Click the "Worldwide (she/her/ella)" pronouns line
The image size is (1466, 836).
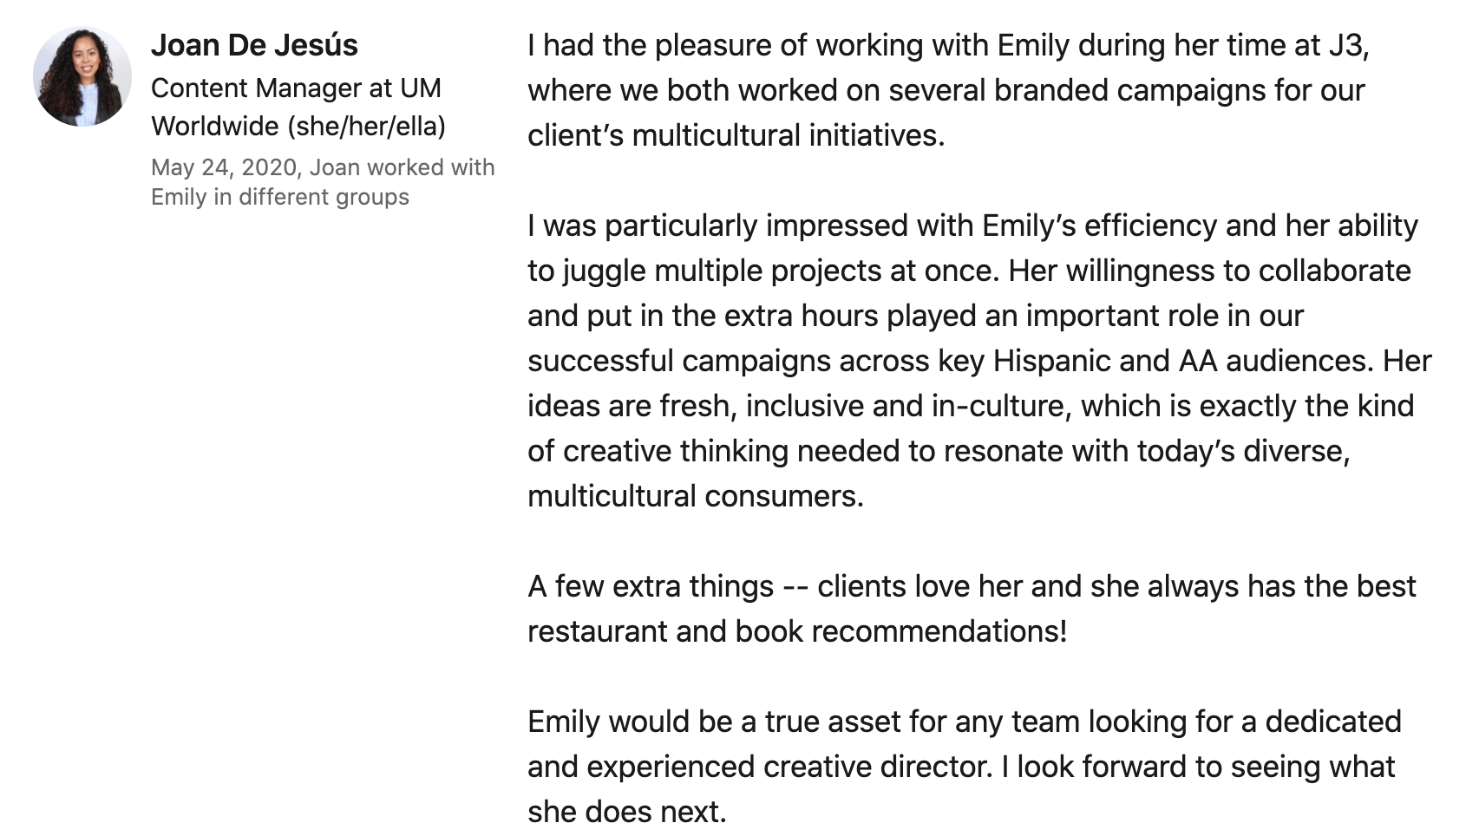point(298,127)
